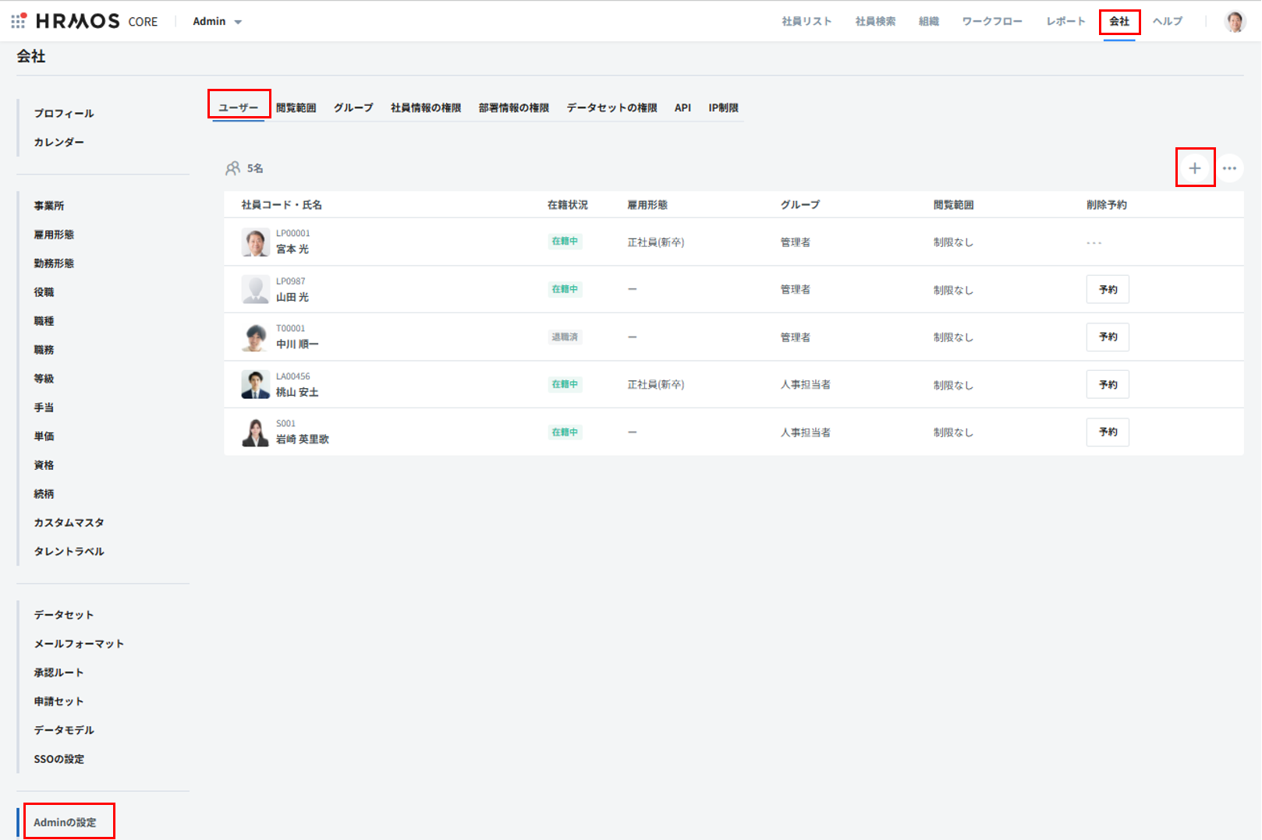Open 社員リスト in top navigation
Screen dimensions: 1262x840
(806, 22)
